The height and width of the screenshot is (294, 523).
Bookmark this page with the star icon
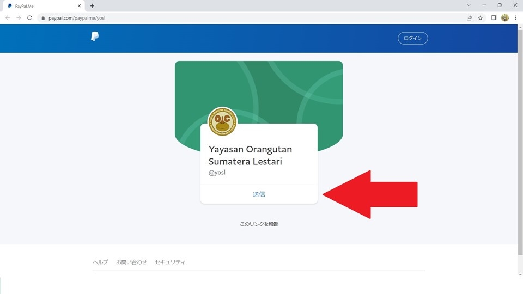pos(481,18)
